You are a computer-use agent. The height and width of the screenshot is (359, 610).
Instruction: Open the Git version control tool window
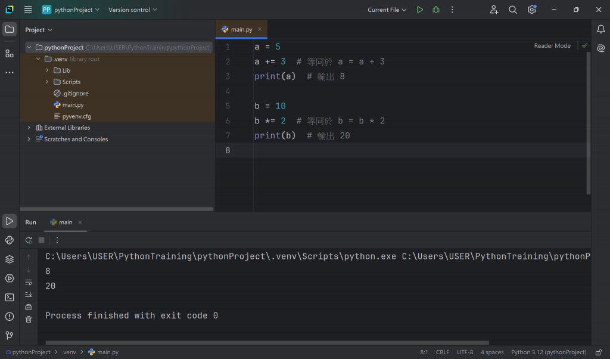pyautogui.click(x=10, y=336)
